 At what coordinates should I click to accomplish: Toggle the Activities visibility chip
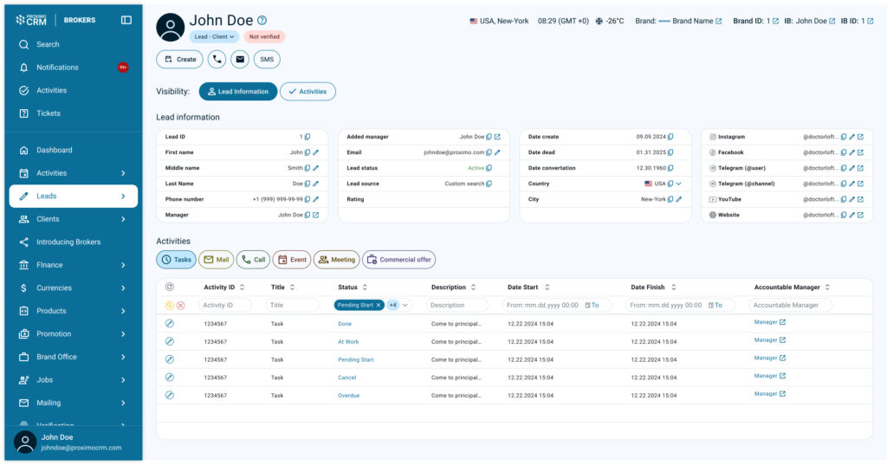(308, 92)
